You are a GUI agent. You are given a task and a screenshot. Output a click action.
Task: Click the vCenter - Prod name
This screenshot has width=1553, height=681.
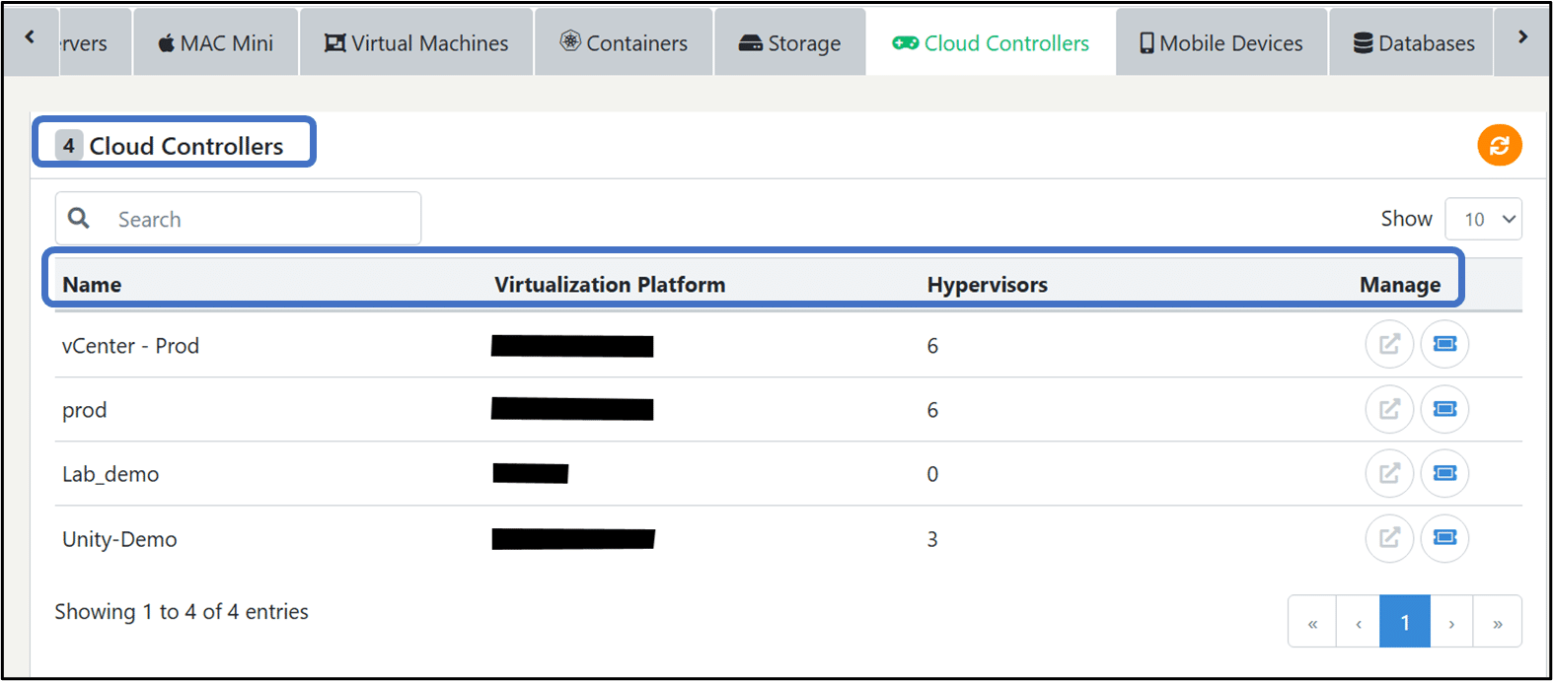[x=130, y=346]
